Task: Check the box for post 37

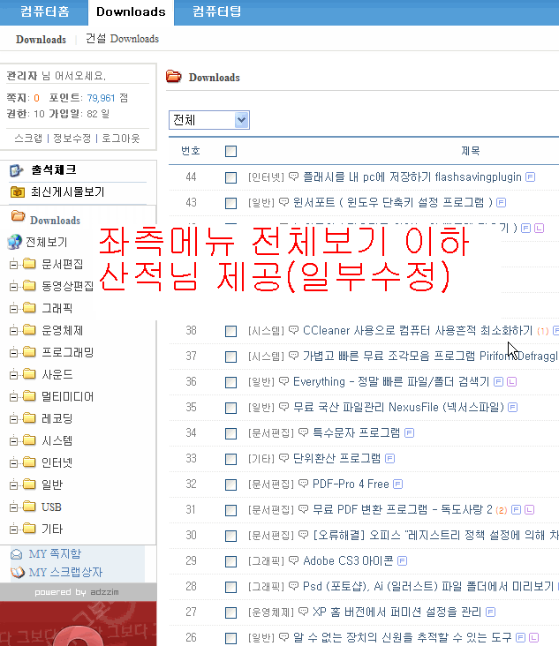Action: click(230, 357)
